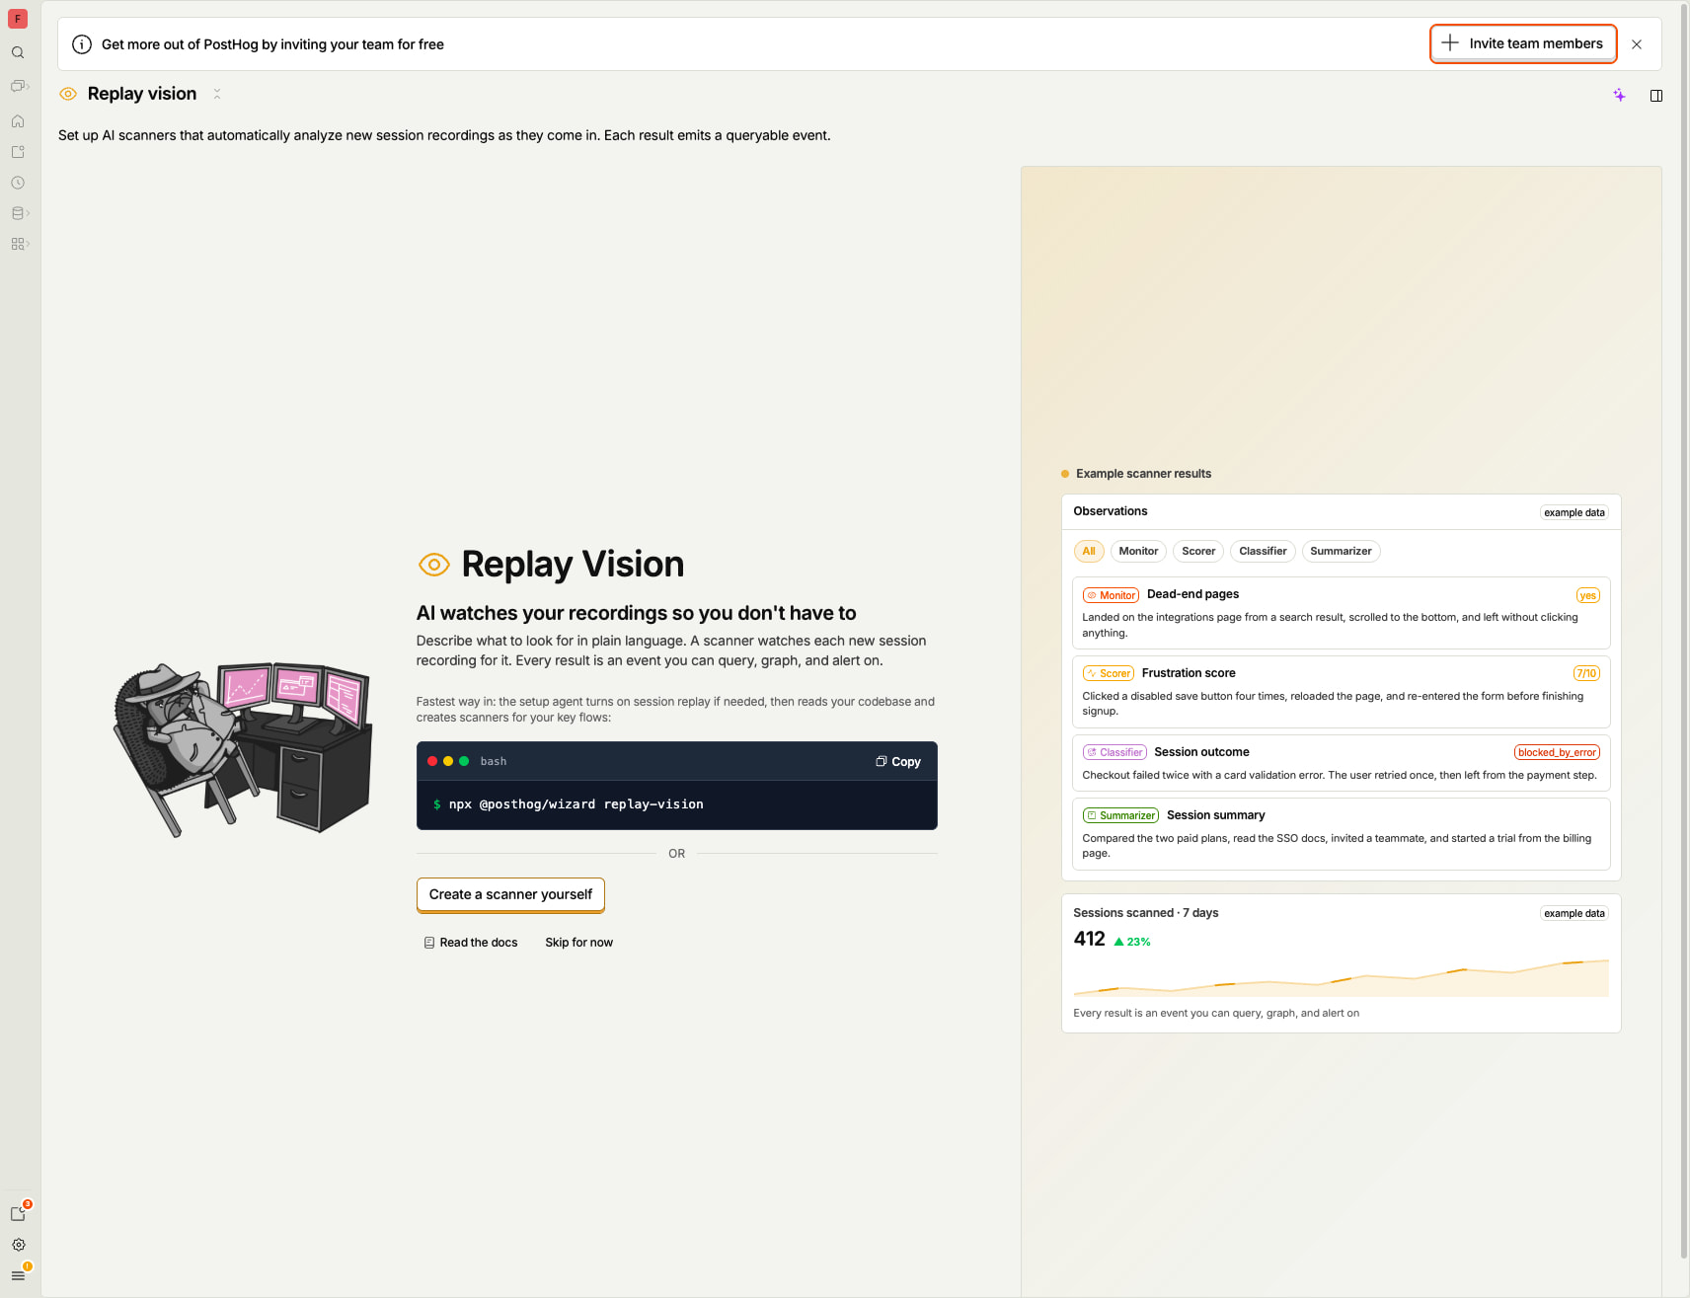Open the sidebar square icon without a number badge
The image size is (1690, 1298).
tap(18, 152)
